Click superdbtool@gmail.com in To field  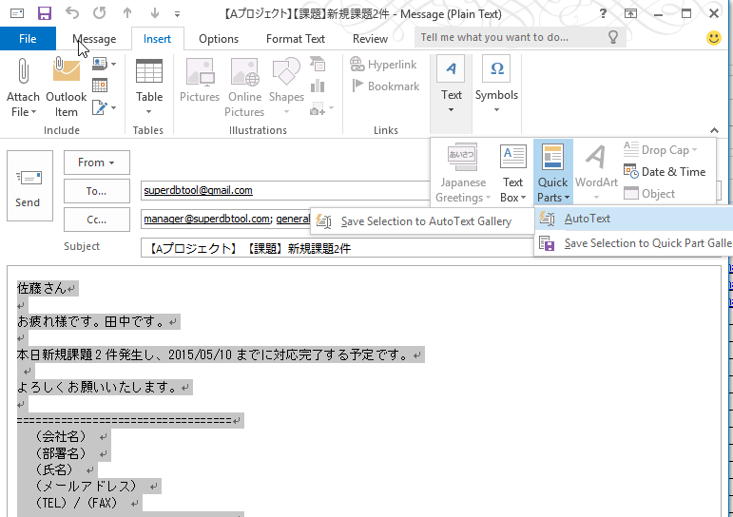pyautogui.click(x=198, y=190)
